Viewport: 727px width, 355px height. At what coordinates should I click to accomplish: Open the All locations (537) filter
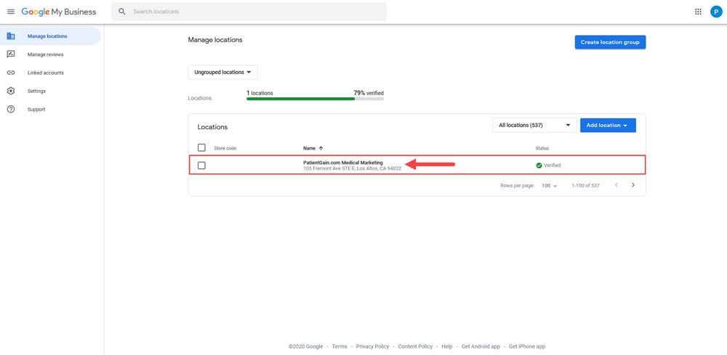click(534, 125)
